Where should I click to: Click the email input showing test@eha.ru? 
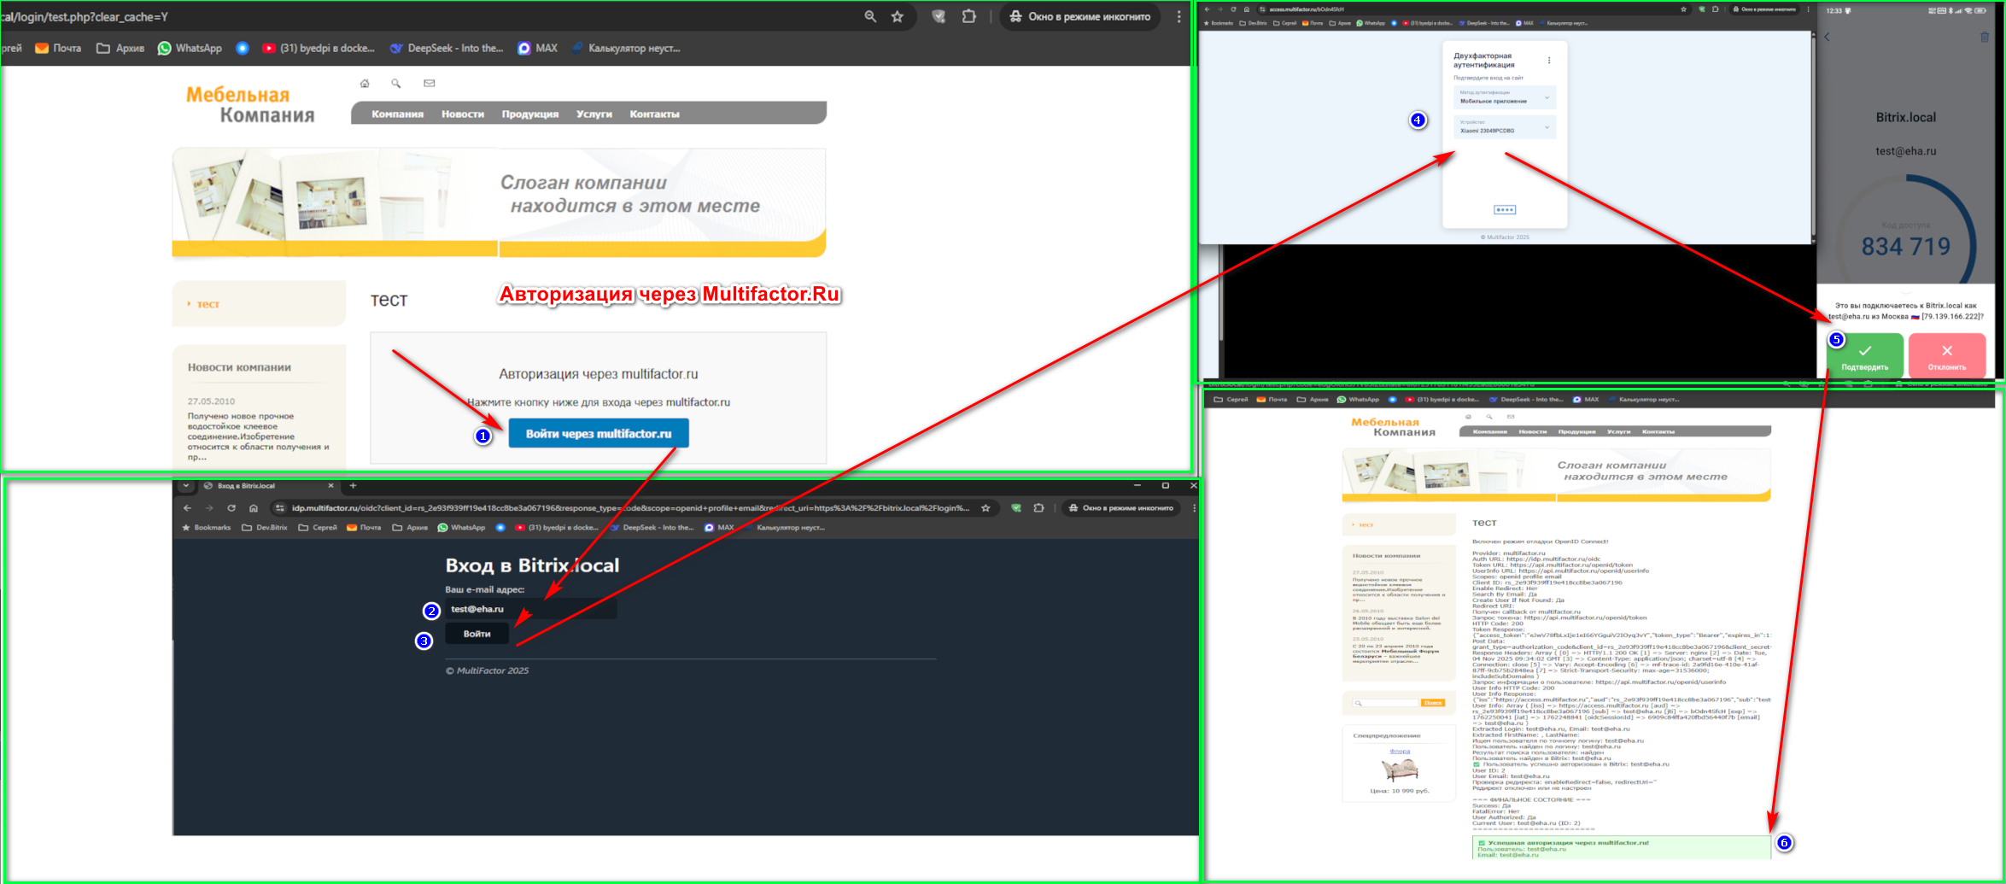coord(529,608)
